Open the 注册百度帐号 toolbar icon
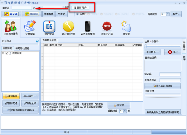This screenshot has width=187, height=135. click(11, 27)
